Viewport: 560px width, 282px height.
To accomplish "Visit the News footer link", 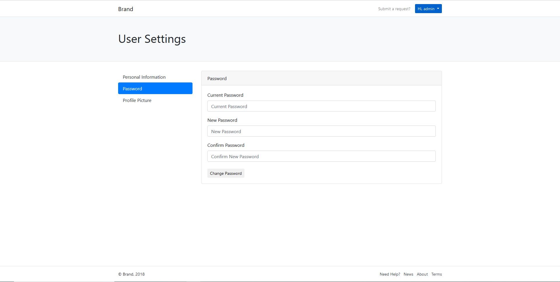I will coord(408,274).
